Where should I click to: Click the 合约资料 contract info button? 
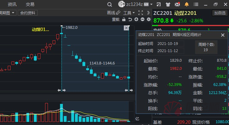coord(28,13)
